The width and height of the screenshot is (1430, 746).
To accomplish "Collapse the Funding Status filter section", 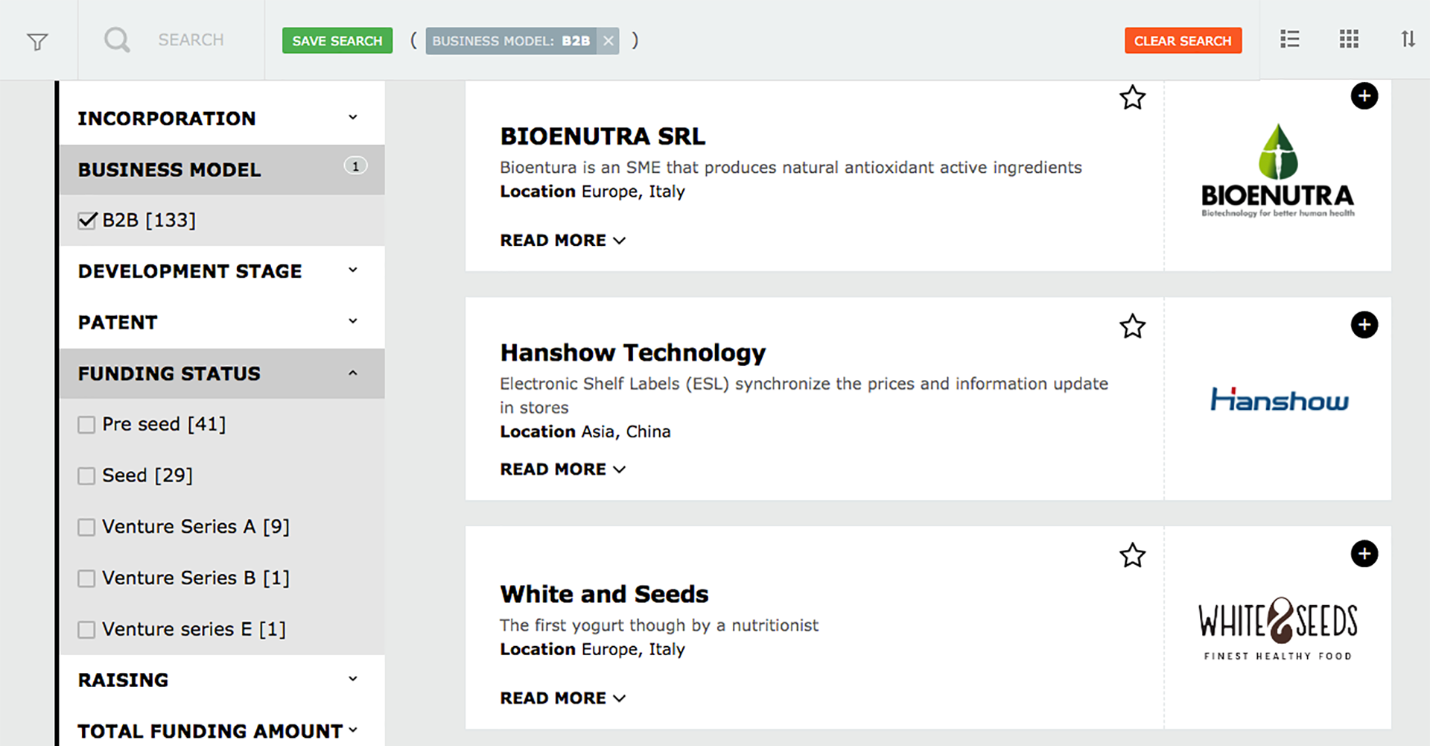I will click(x=222, y=373).
